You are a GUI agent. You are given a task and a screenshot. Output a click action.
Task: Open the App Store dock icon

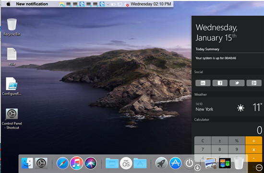[x=175, y=163]
